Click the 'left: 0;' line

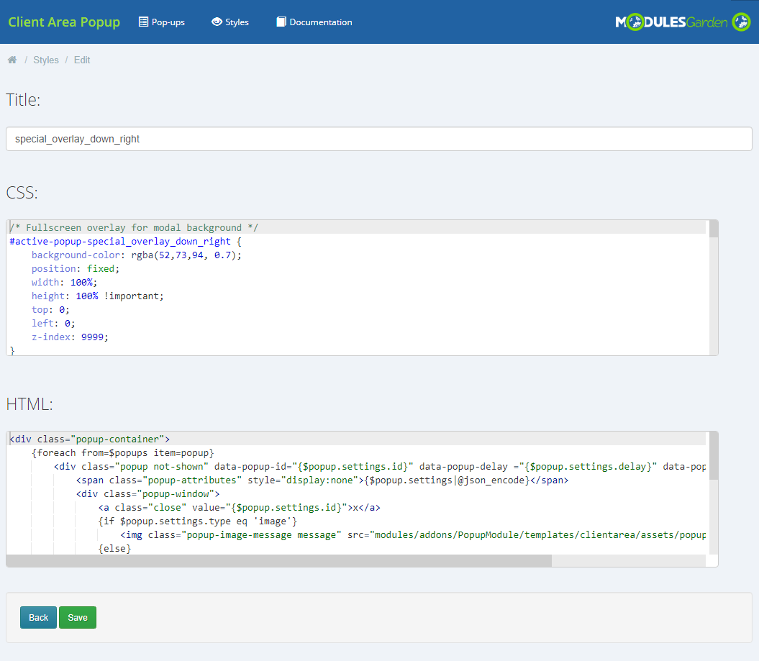(53, 323)
